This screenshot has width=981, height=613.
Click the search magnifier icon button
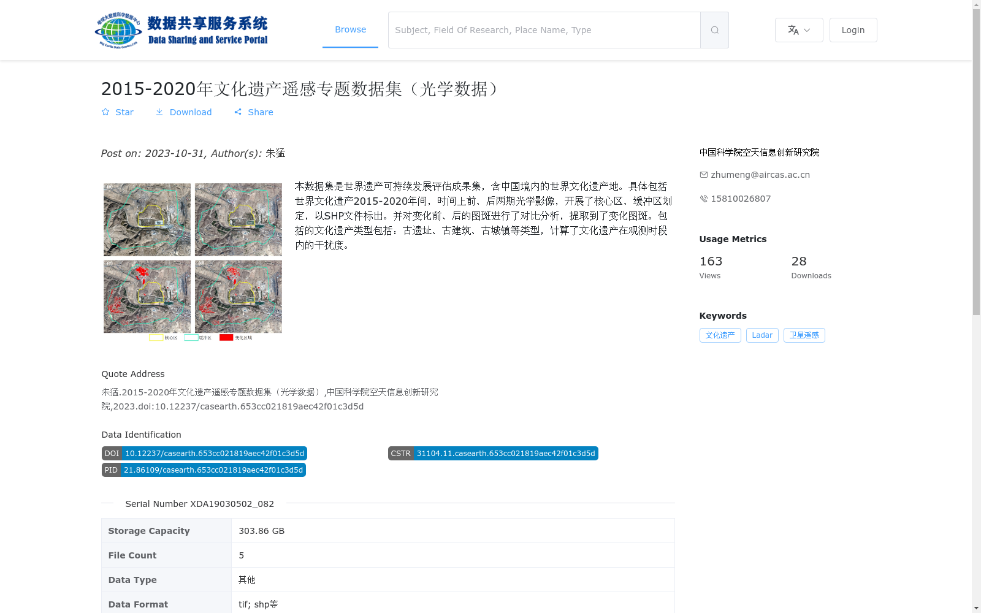coord(714,30)
